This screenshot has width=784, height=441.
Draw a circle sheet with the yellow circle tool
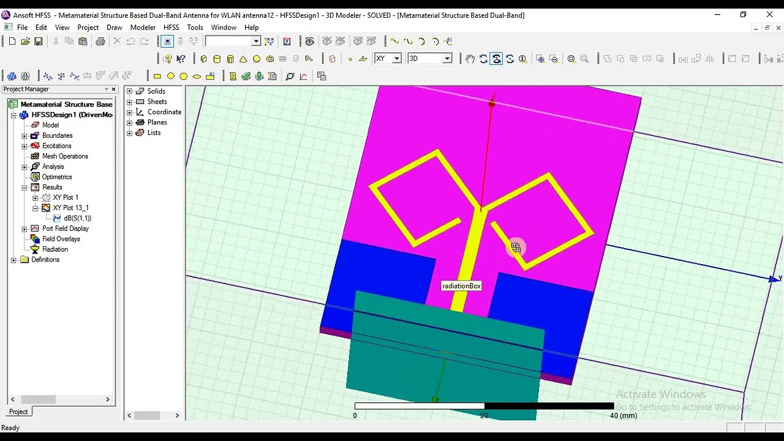[x=170, y=77]
